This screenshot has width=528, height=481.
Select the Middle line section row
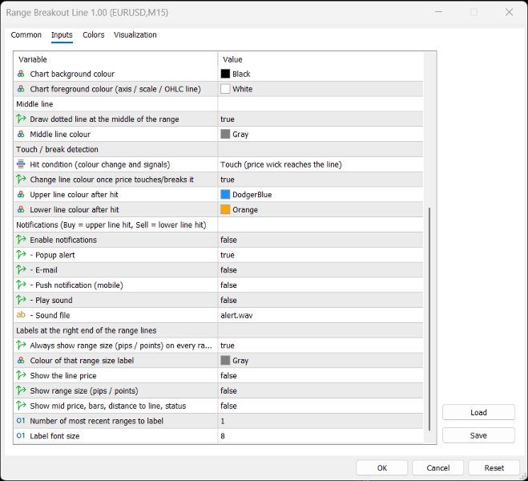[x=218, y=103]
